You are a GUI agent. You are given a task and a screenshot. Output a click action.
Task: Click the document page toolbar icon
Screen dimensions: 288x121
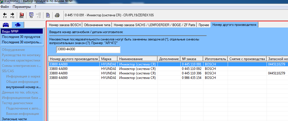(48, 15)
